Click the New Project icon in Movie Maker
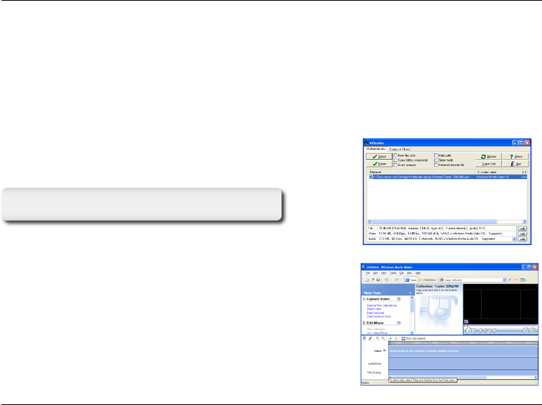This screenshot has width=542, height=405. click(367, 280)
